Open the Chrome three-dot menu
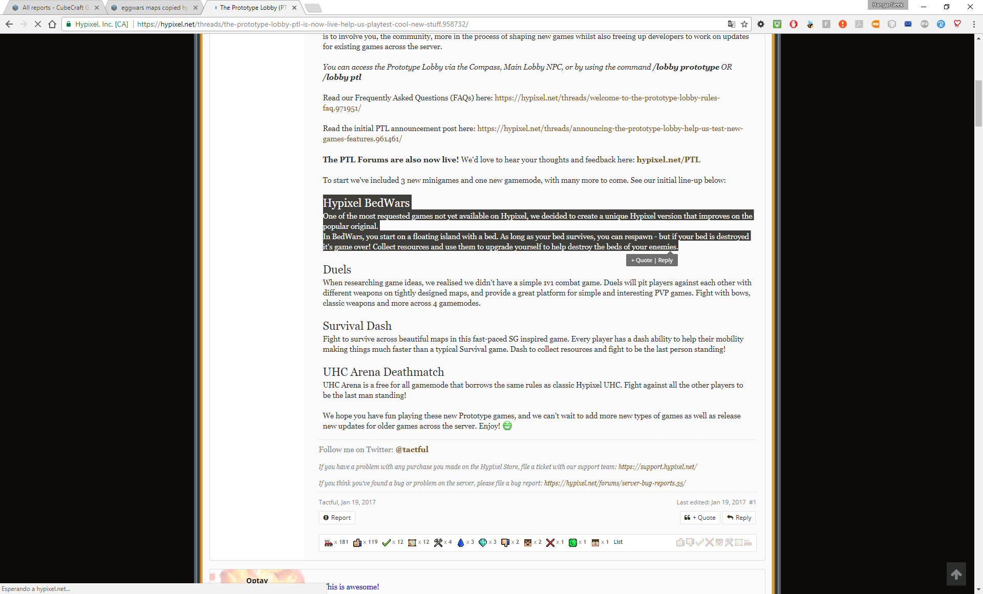The width and height of the screenshot is (983, 594). tap(974, 24)
